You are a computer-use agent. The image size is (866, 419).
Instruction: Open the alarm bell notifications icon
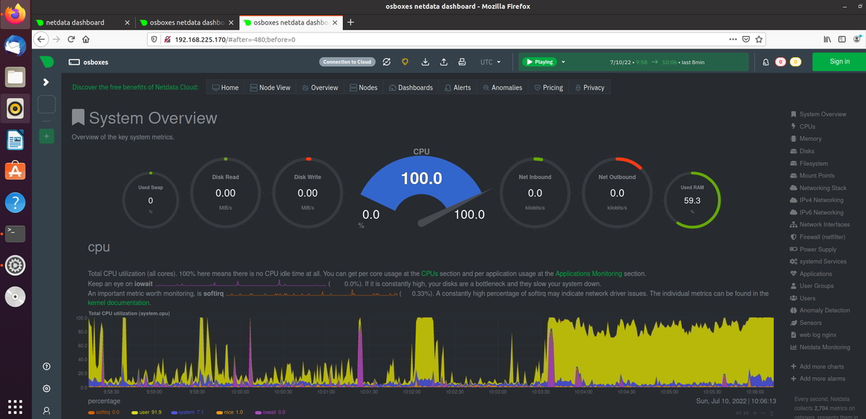(x=766, y=62)
